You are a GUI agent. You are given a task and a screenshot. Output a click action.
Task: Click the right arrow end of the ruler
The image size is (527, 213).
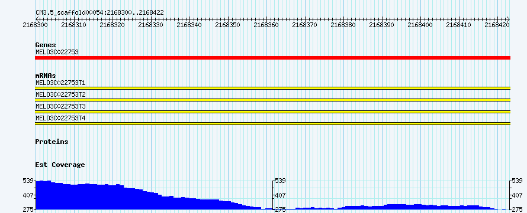(508, 19)
